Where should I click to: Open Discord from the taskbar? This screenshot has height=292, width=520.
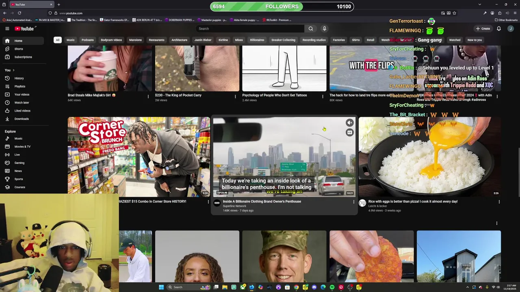314,287
